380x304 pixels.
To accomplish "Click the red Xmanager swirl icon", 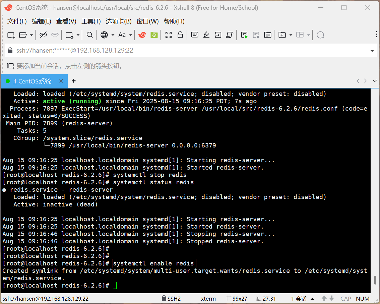I will [x=142, y=35].
